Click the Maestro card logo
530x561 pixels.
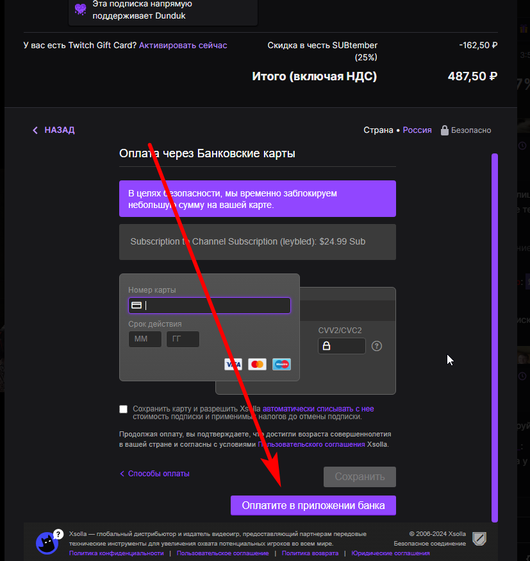click(x=281, y=364)
